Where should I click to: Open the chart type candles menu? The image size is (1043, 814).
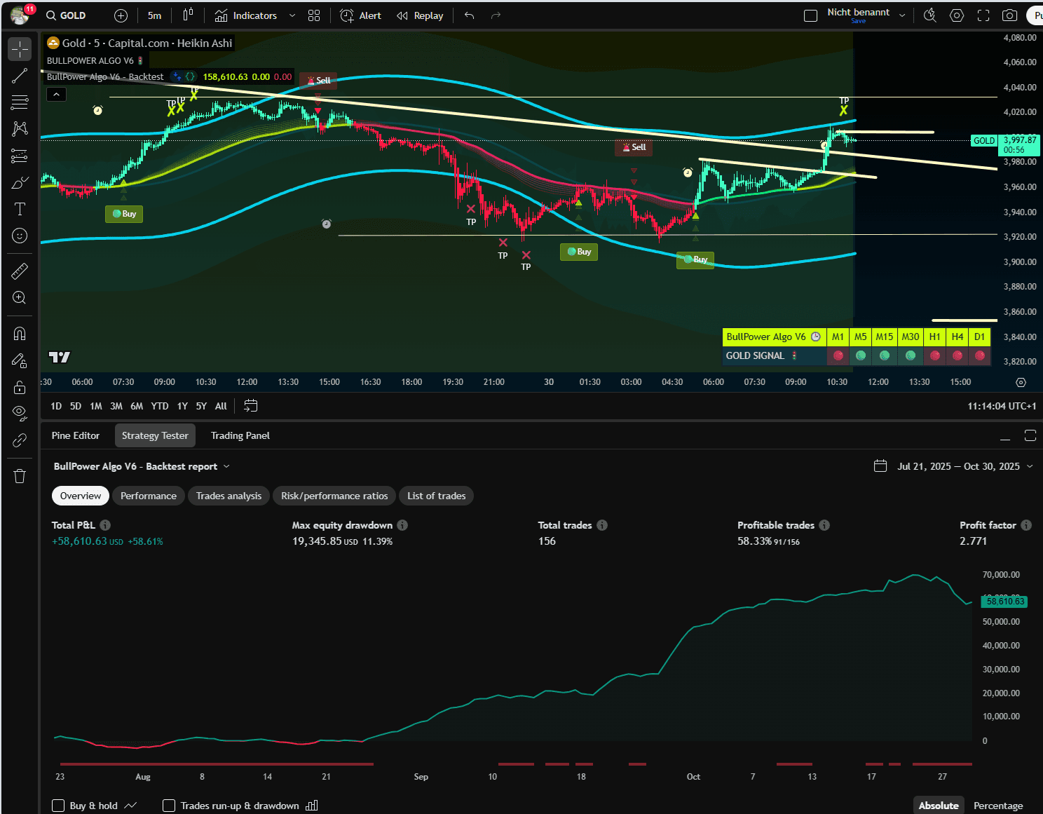188,15
